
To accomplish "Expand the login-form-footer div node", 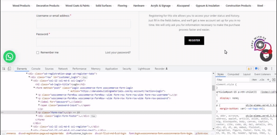I will coord(37,116).
